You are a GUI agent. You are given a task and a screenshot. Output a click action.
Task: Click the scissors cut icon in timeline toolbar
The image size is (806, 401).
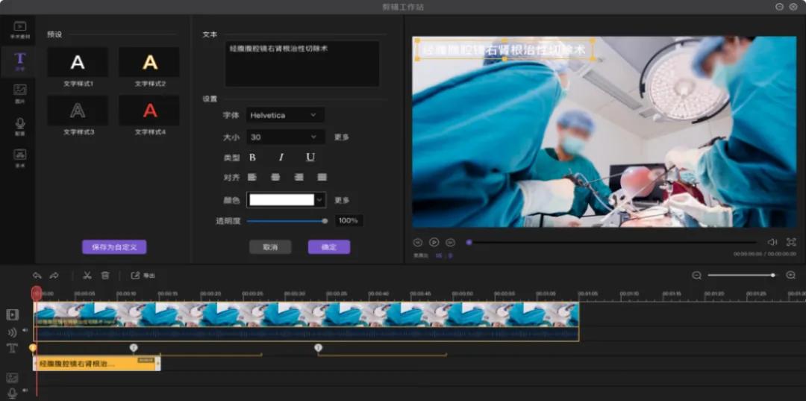[87, 276]
